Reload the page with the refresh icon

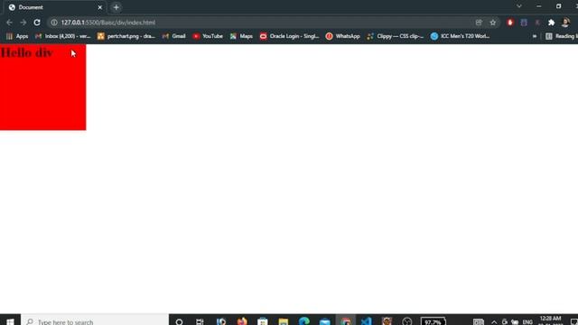click(37, 23)
